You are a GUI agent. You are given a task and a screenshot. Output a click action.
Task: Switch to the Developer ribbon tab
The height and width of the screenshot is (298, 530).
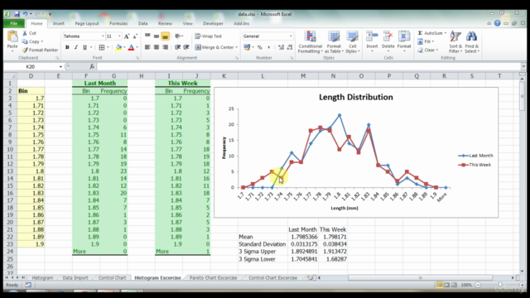[213, 23]
